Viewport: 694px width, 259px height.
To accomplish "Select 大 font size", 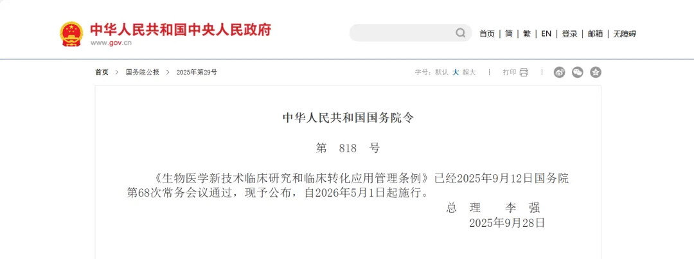I will point(456,72).
